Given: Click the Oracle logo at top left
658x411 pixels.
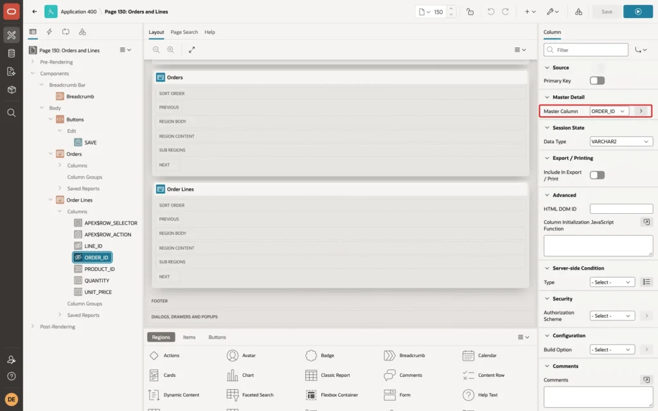Looking at the screenshot, I should coord(12,12).
